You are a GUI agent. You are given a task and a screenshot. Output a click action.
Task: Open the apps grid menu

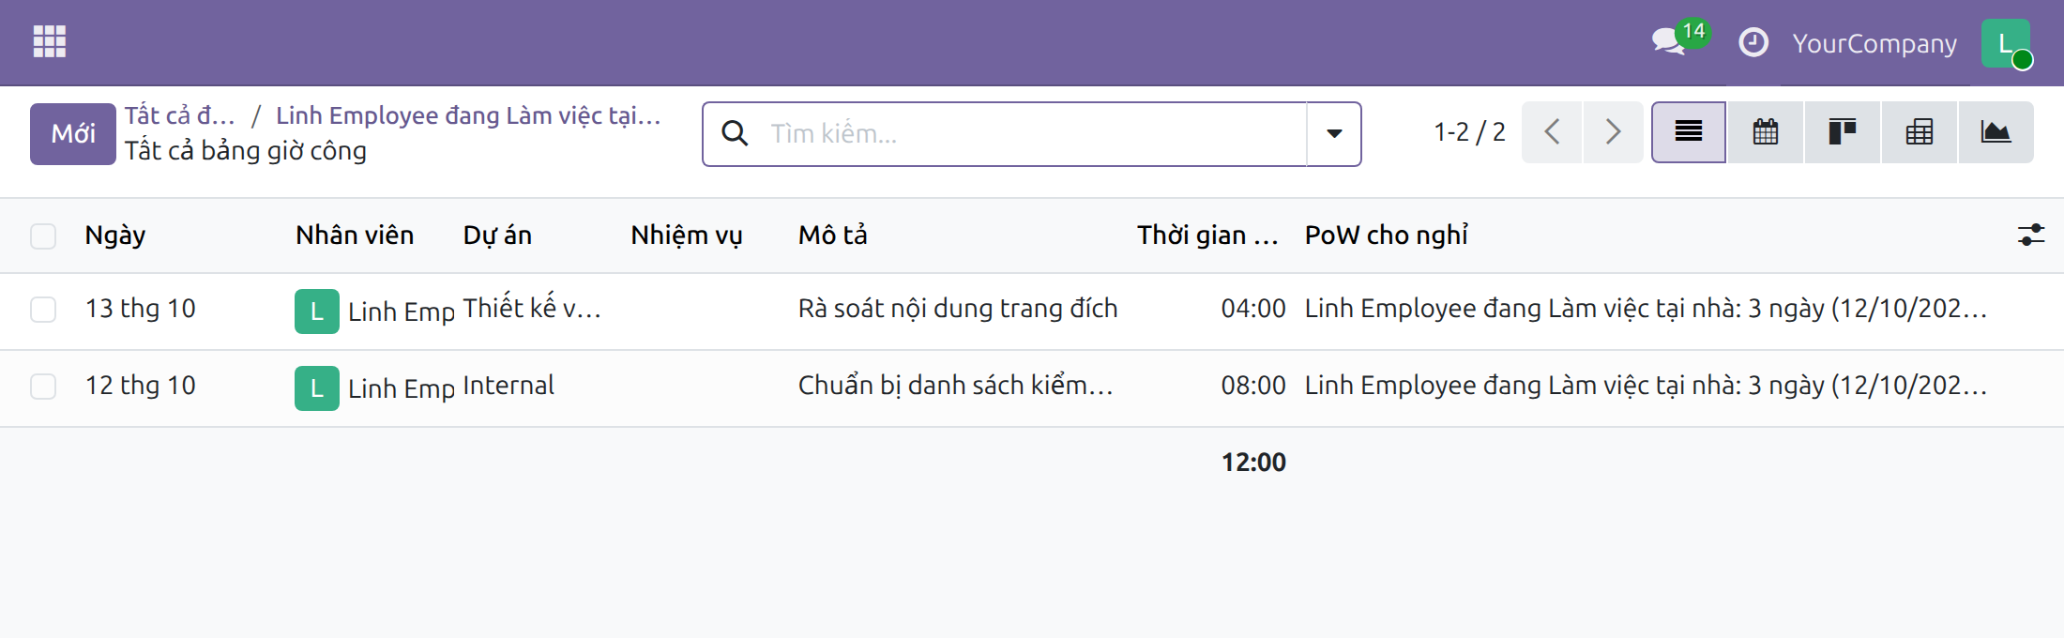(50, 41)
